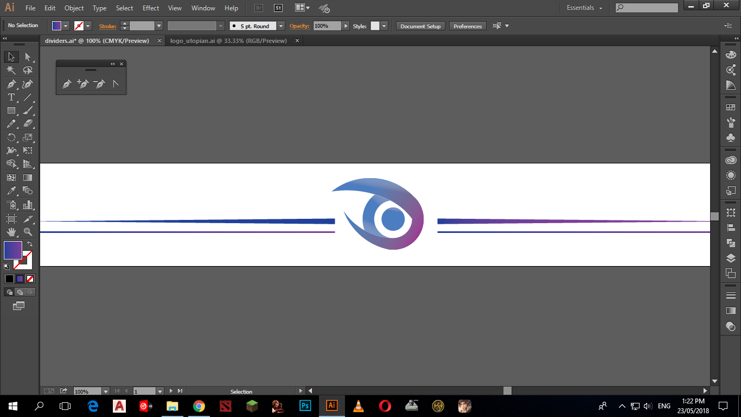Open the graphic Style dropdown
Screen dimensions: 741x417
(384, 26)
